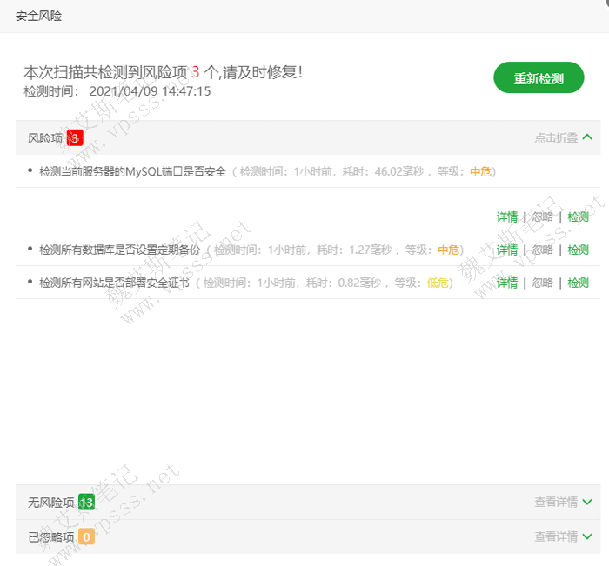View 详情 for database regular backup check

point(506,250)
